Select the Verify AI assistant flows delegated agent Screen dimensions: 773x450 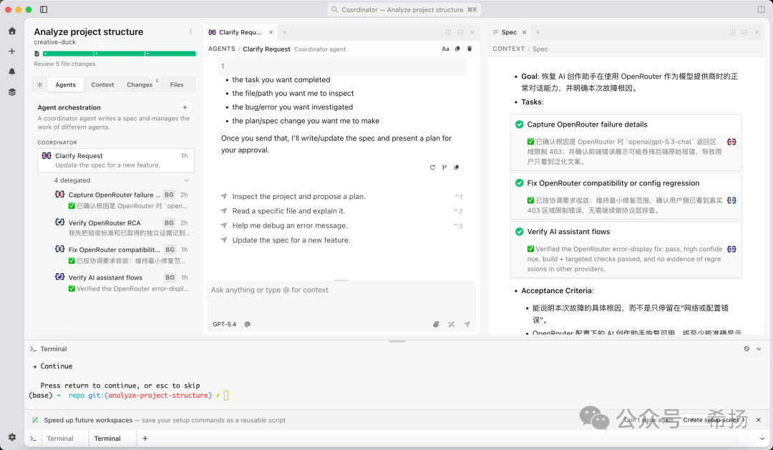(x=121, y=283)
